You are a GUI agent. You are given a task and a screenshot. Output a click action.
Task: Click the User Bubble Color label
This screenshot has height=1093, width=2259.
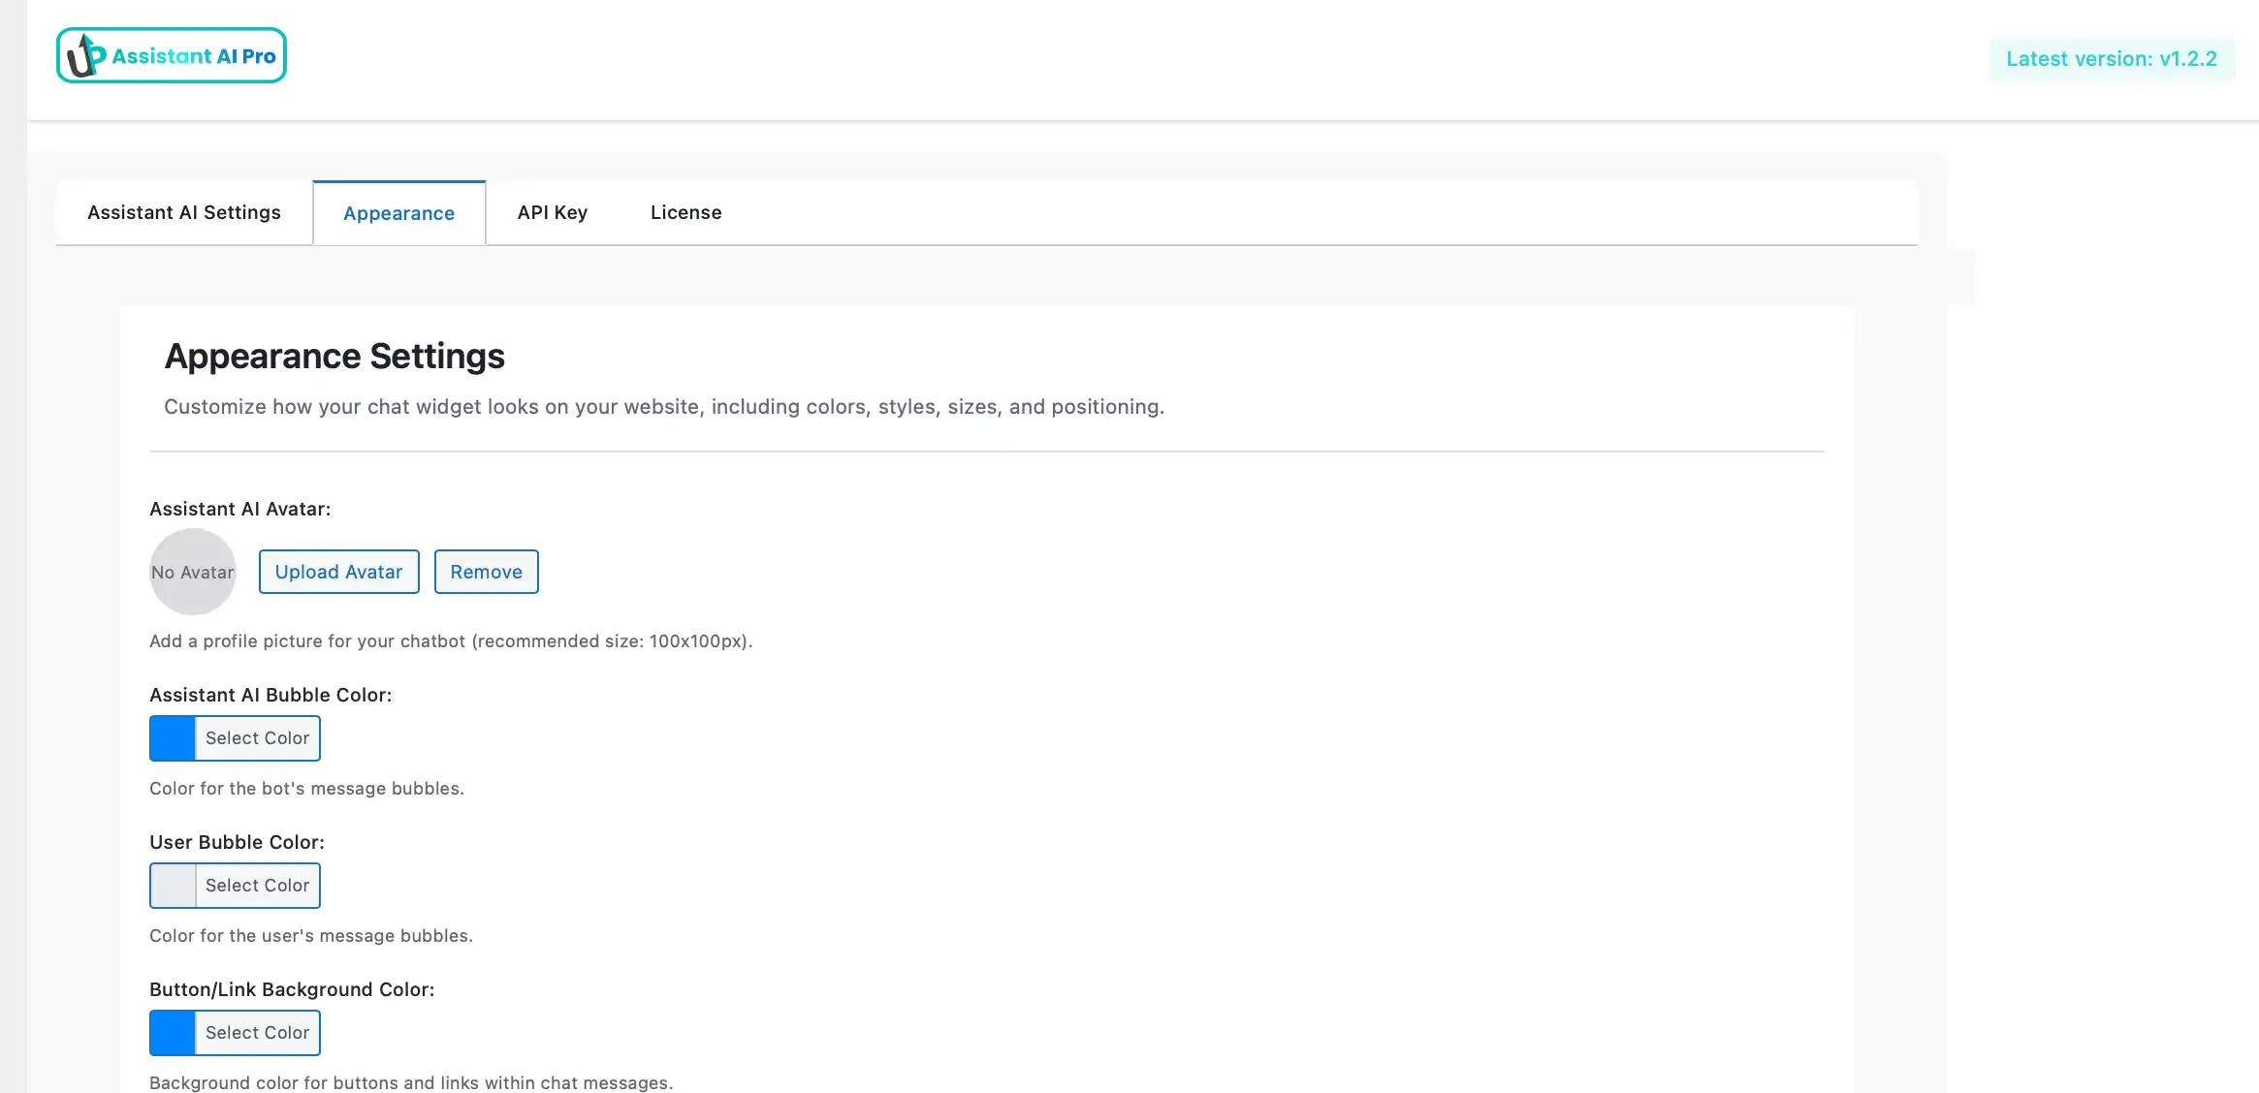click(x=237, y=842)
